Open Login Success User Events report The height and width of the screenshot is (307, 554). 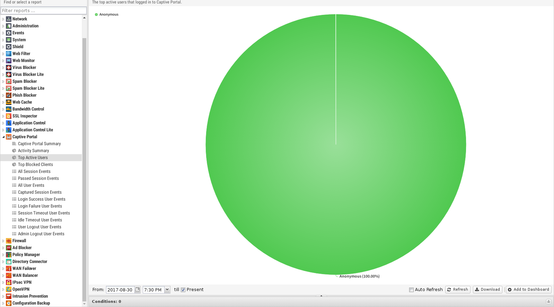coord(42,199)
